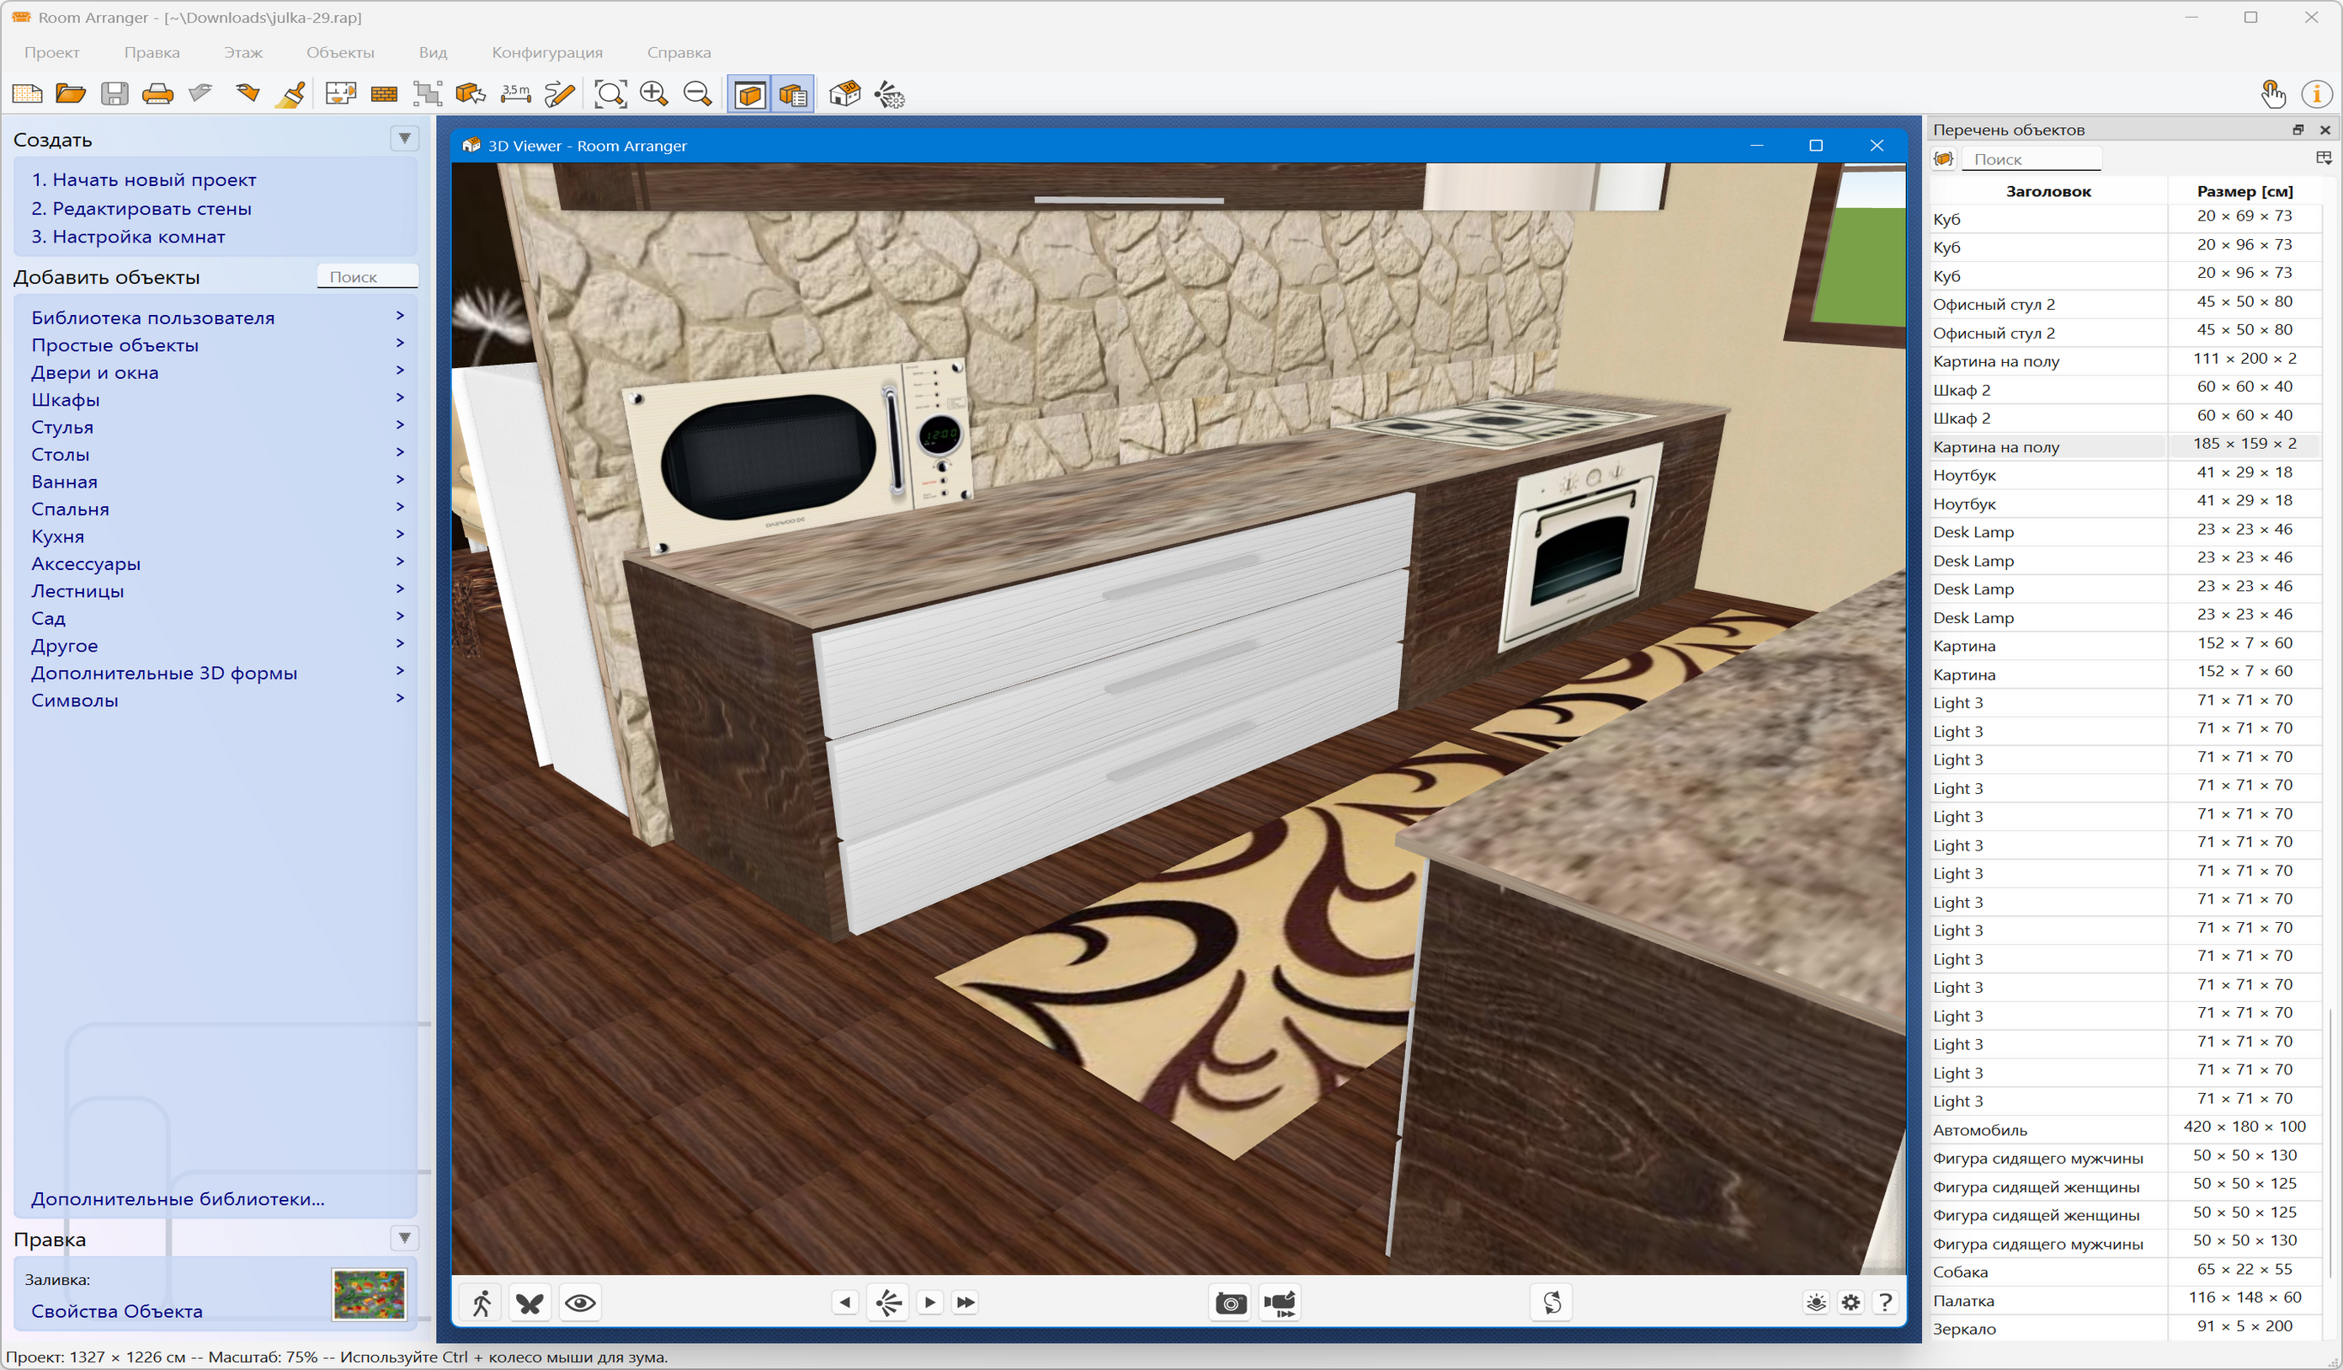Open 3D viewer settings gear icon
2343x1370 pixels.
click(x=1850, y=1303)
